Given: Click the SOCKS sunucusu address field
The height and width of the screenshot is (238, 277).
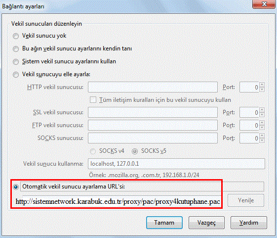Looking at the screenshot, I should tap(153, 138).
